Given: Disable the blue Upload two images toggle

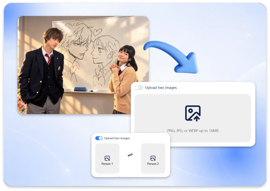Looking at the screenshot, I should 99,138.
